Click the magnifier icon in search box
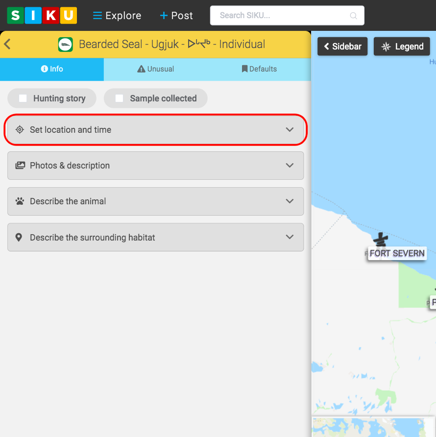 coord(353,16)
